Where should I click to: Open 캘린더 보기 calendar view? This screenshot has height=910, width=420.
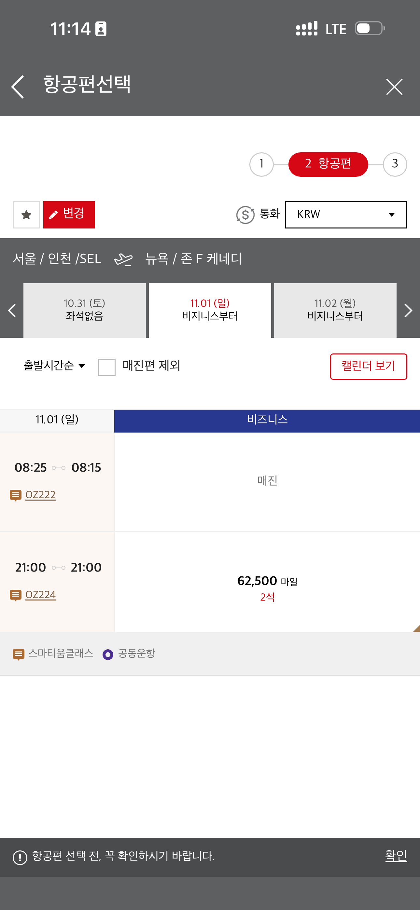(368, 367)
